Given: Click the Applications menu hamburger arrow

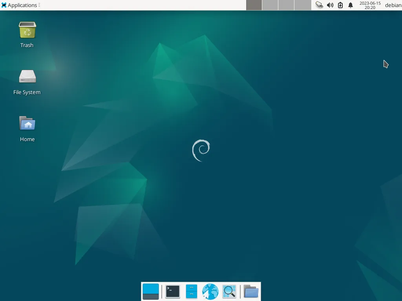Looking at the screenshot, I should click(39, 5).
